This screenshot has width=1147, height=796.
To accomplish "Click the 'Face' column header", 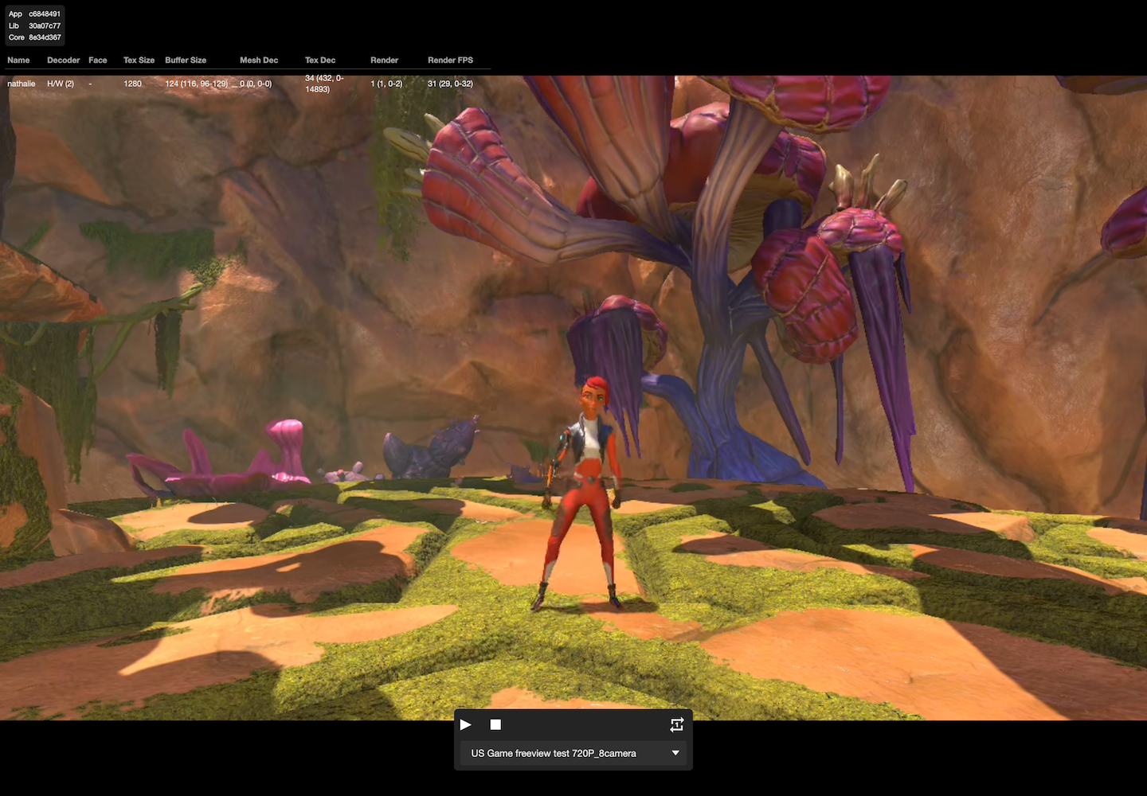I will (98, 60).
